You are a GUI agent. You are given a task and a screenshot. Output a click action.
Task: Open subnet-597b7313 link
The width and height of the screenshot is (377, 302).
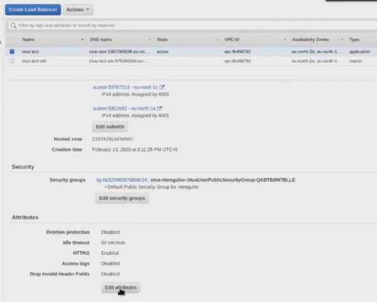tap(111, 87)
